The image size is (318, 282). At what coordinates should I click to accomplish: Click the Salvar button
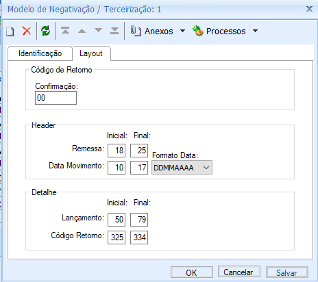coord(287,272)
